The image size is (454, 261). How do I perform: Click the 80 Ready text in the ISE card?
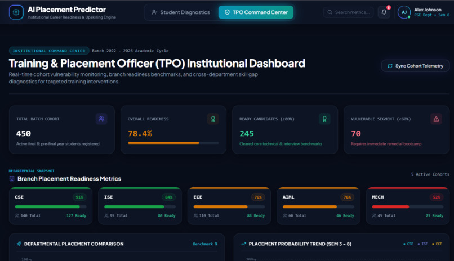[167, 215]
